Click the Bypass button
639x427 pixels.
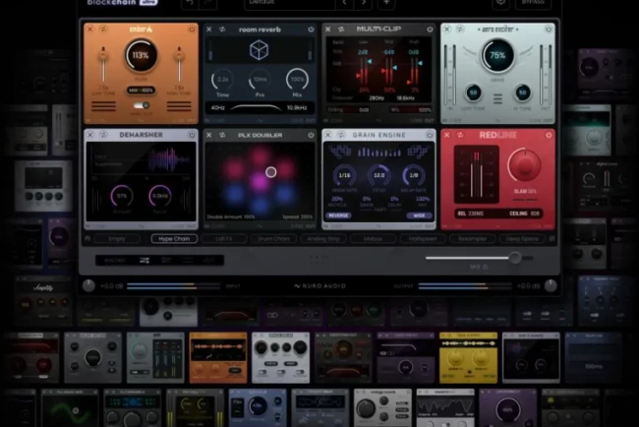click(x=534, y=3)
